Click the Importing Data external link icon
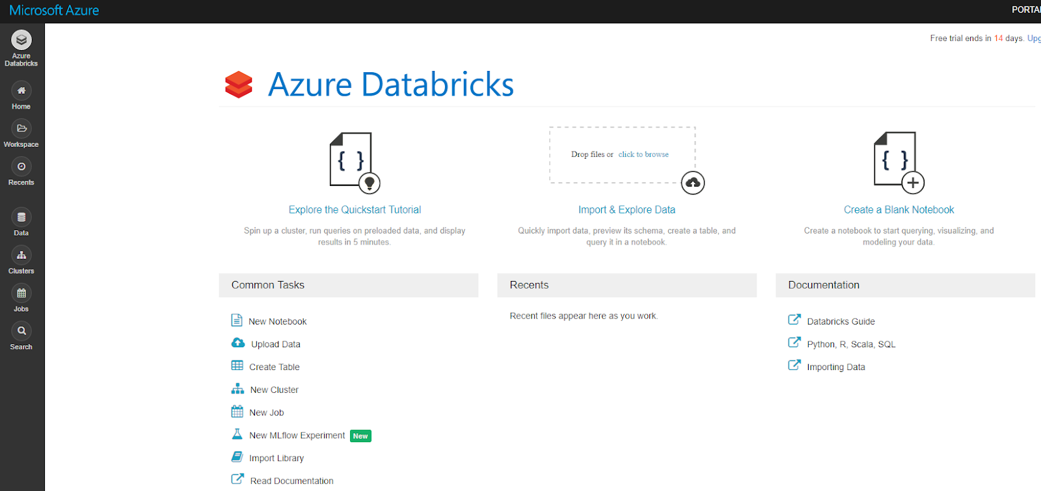Image resolution: width=1041 pixels, height=491 pixels. pos(794,365)
